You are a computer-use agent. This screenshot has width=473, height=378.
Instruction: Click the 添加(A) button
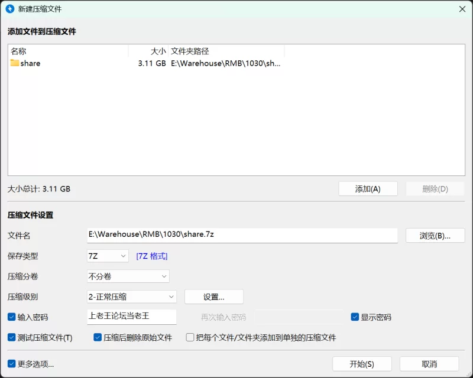[x=368, y=188]
